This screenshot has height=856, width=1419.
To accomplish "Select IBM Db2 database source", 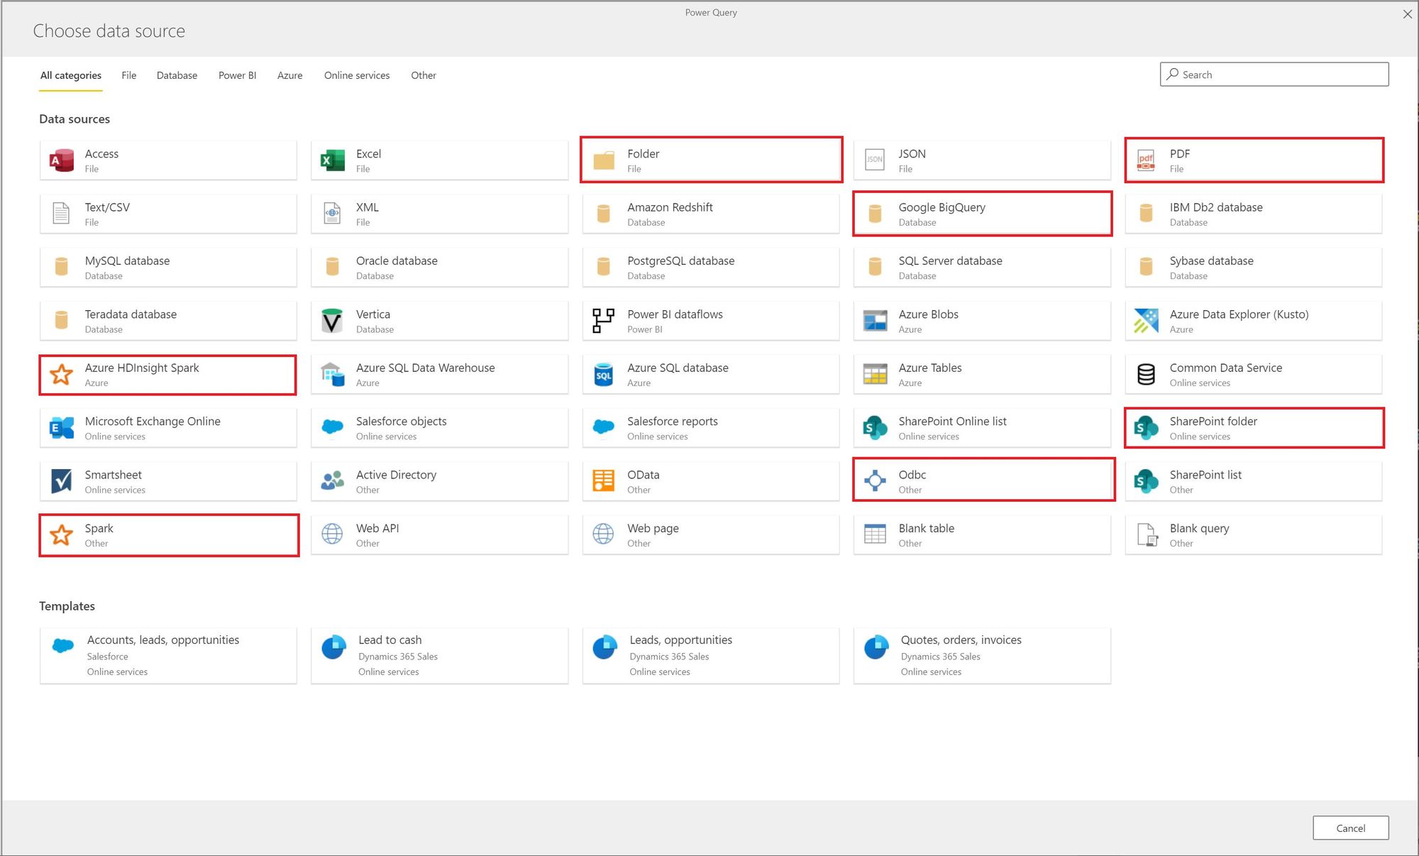I will (1254, 214).
